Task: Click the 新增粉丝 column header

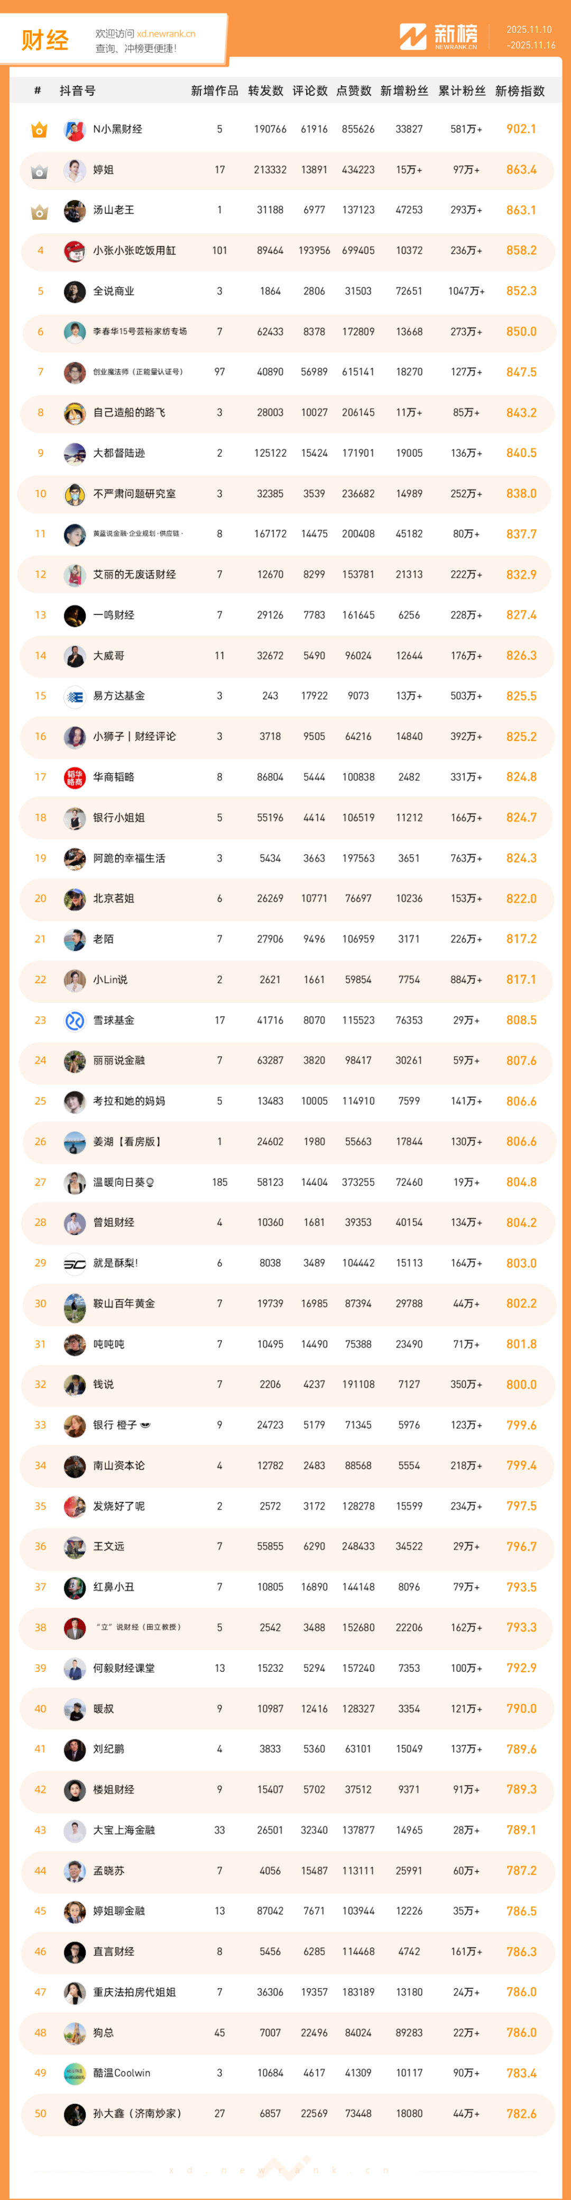Action: point(404,92)
